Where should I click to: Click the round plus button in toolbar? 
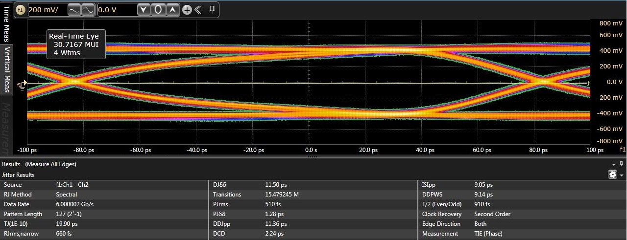tap(187, 10)
